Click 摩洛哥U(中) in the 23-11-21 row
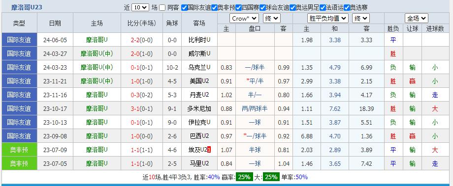453x186 pixels. click(x=97, y=81)
